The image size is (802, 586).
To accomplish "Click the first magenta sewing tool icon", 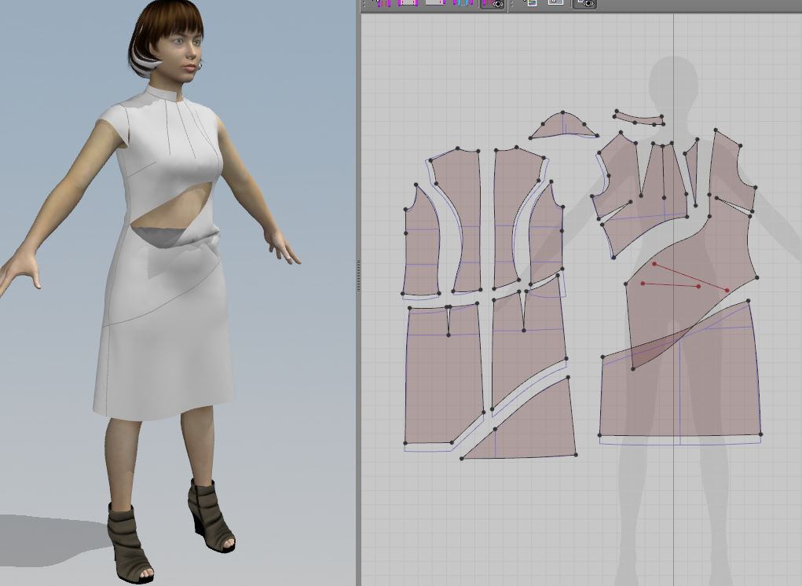I will click(383, 3).
